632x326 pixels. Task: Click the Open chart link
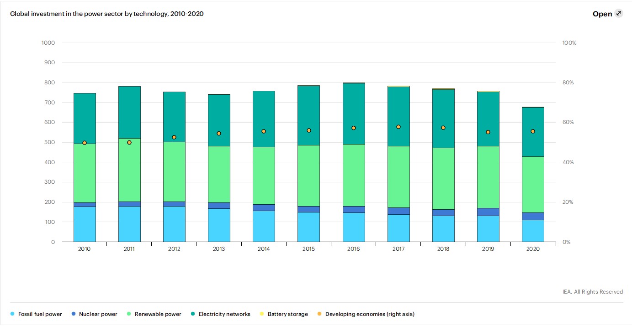pos(602,14)
